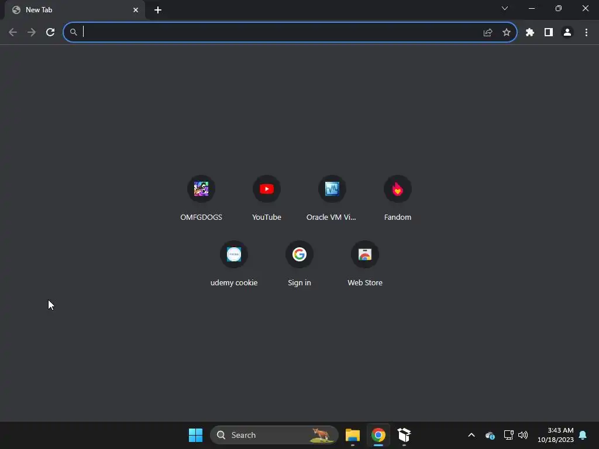
Task: Close the New Tab tab
Action: click(136, 10)
